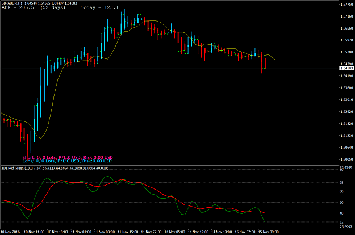355x235 pixels.
Task: Select the 1.65380 price scale label
Action: coord(346,52)
